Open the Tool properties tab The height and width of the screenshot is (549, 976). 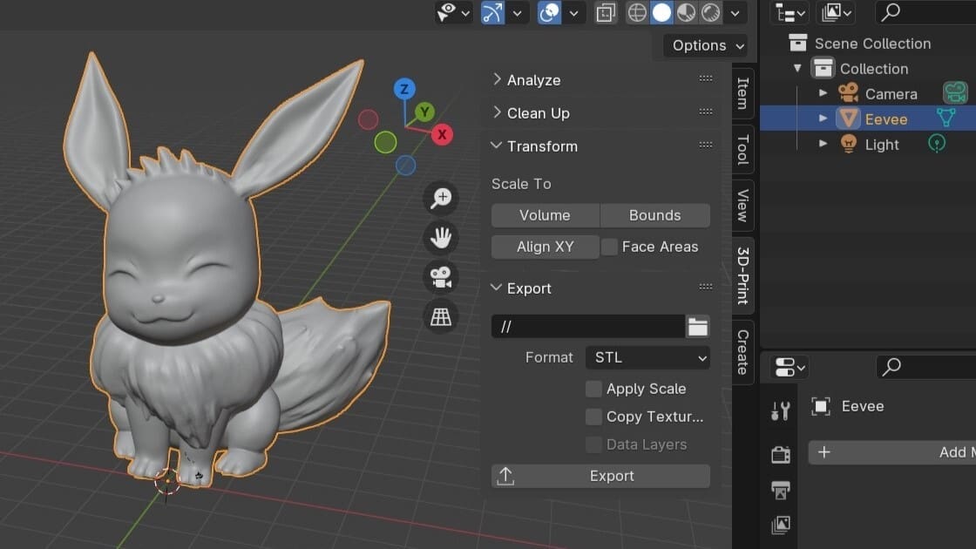781,410
